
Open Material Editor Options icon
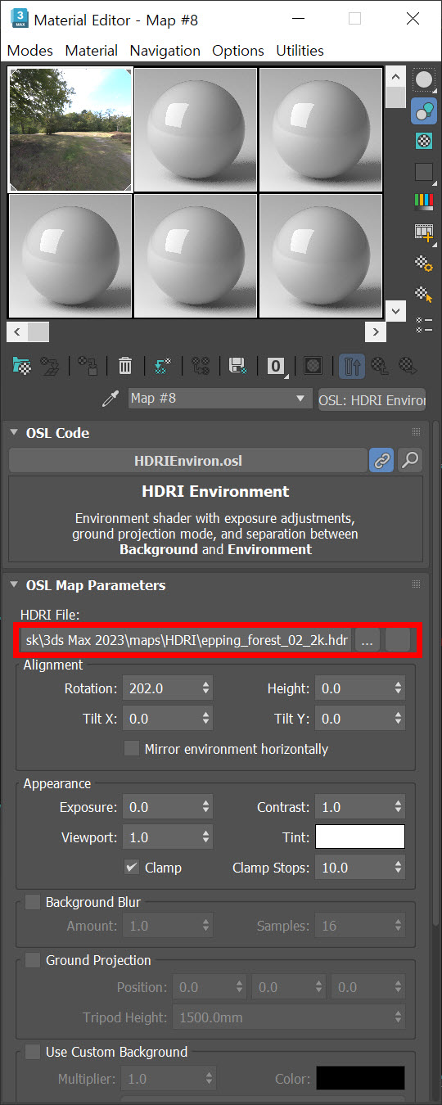(424, 263)
